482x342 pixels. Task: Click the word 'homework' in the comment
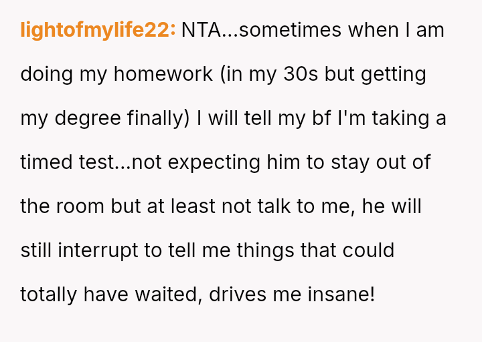click(x=163, y=74)
